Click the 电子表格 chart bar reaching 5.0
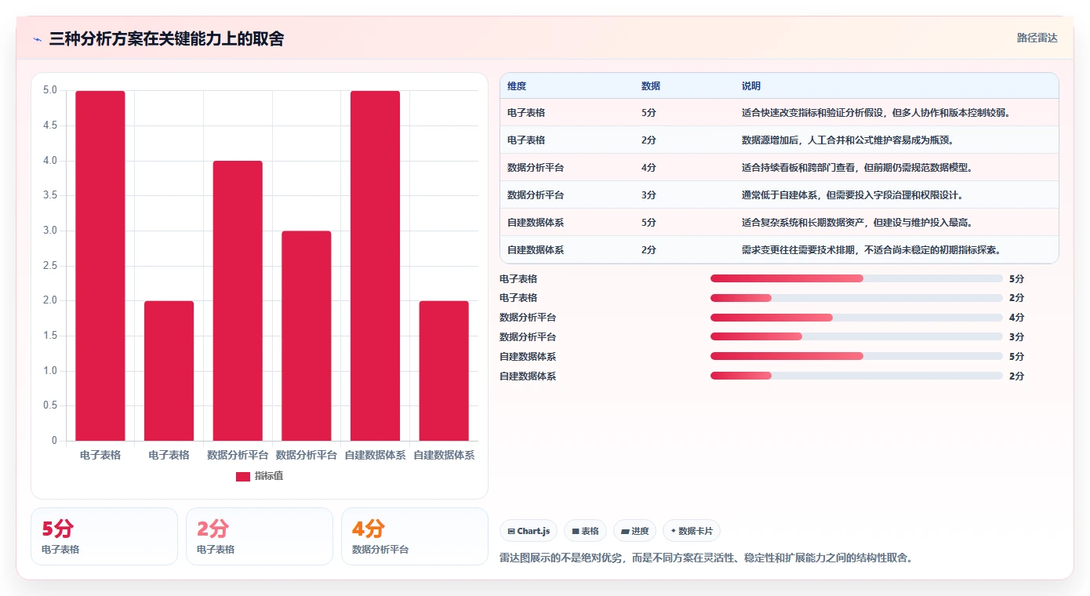The height and width of the screenshot is (596, 1090). click(x=100, y=266)
